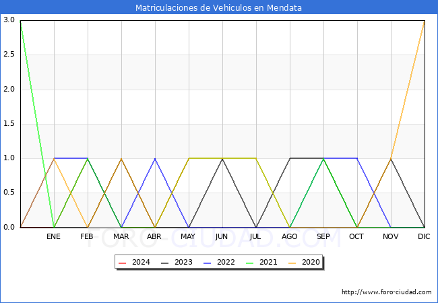This screenshot has height=303, width=438.
Task: Click the FEB month axis label
Action: click(87, 236)
